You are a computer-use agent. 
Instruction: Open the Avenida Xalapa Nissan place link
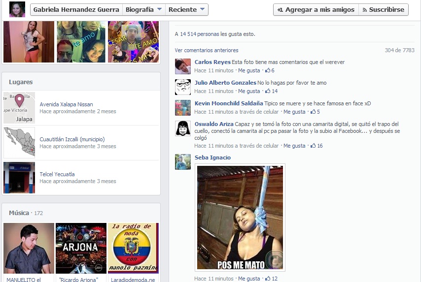pyautogui.click(x=66, y=104)
